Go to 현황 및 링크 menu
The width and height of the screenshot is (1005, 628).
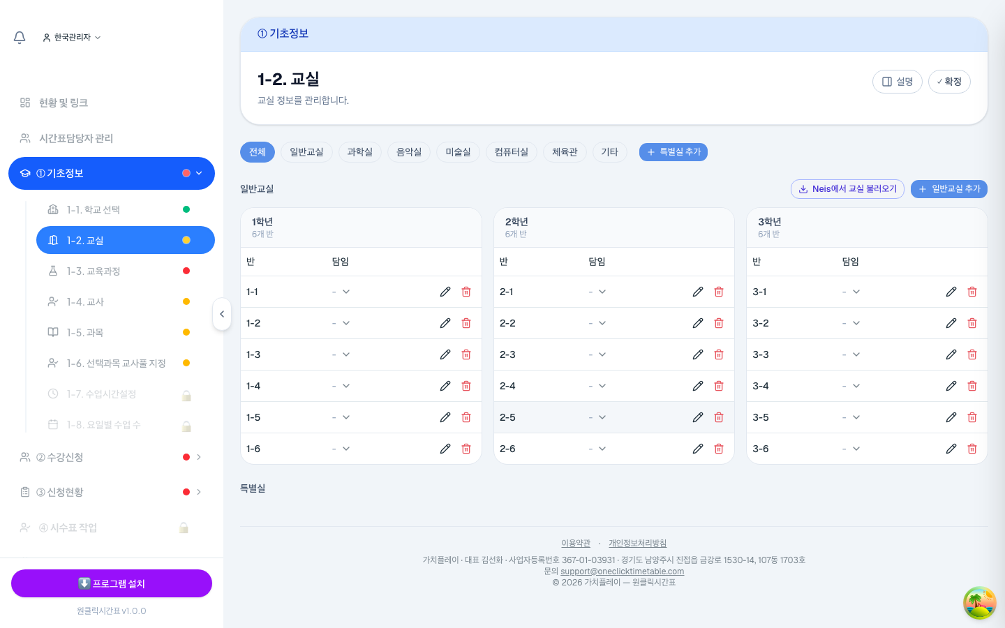(x=112, y=103)
